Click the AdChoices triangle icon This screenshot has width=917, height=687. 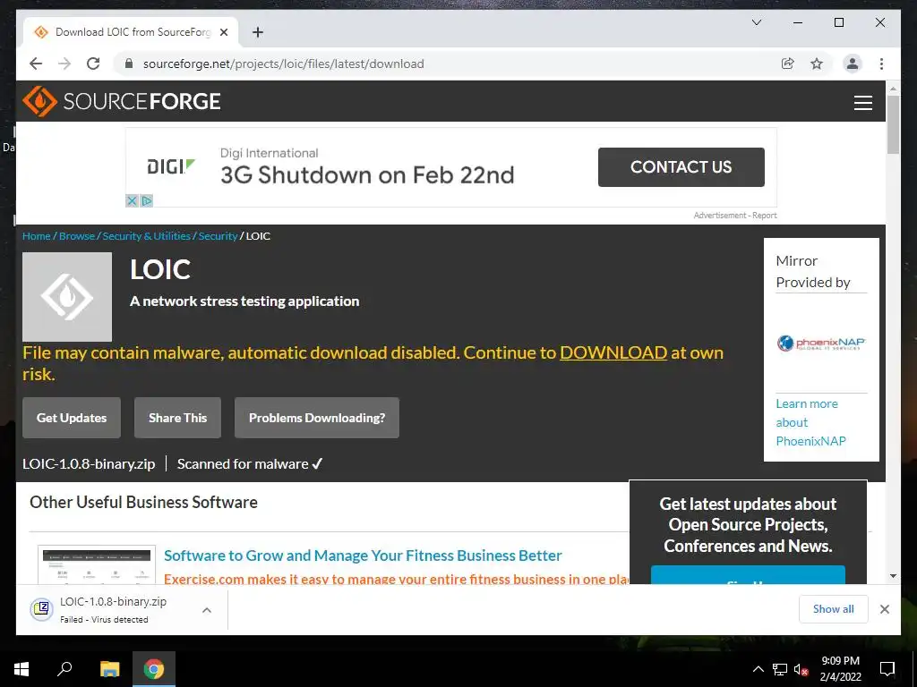[146, 201]
